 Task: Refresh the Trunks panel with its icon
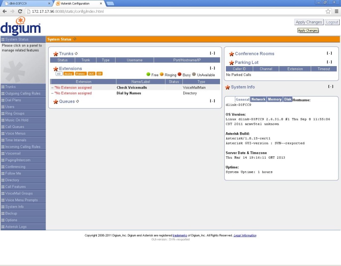pyautogui.click(x=76, y=54)
